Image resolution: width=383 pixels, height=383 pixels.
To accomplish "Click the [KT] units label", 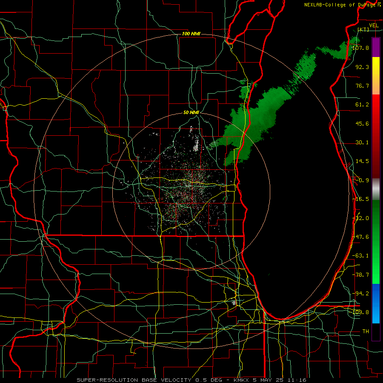I will pyautogui.click(x=363, y=29).
